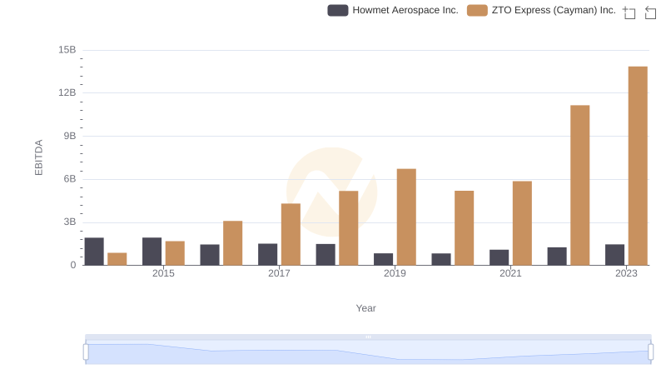Grab the left range slider handle

(x=86, y=352)
